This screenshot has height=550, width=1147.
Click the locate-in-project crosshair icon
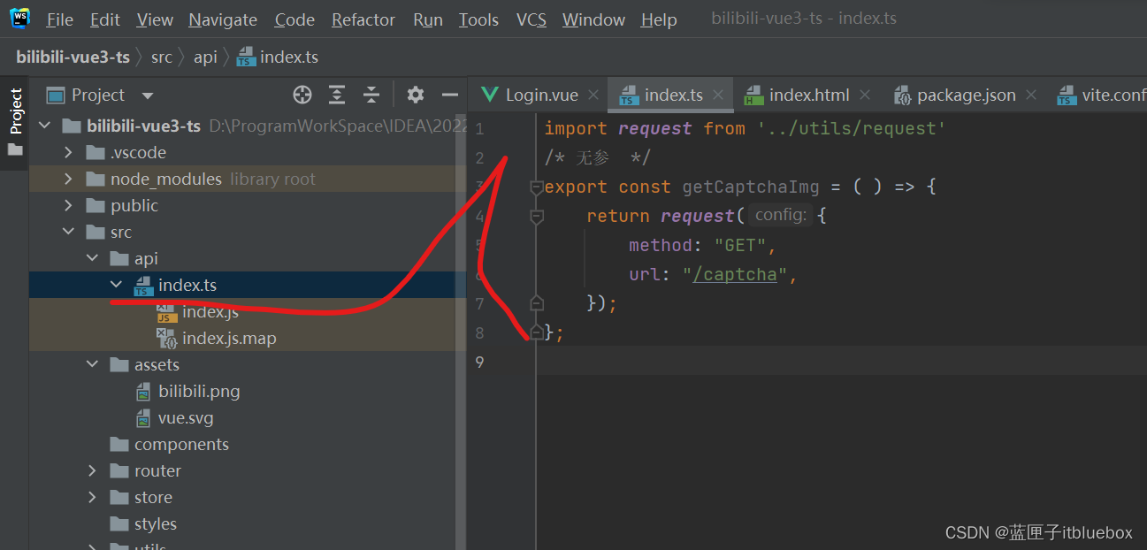coord(302,95)
